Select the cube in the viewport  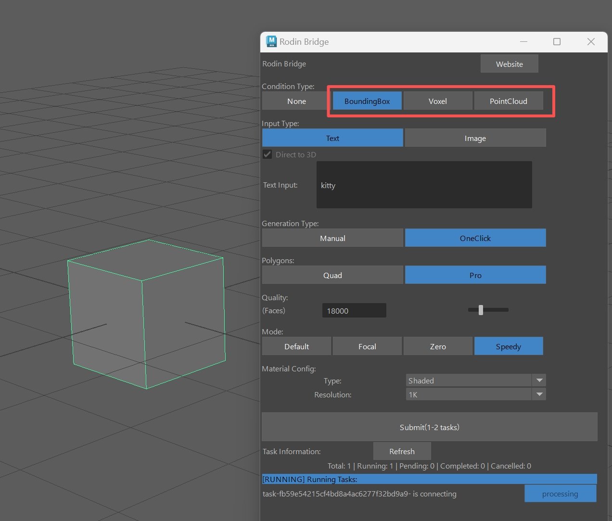pos(146,314)
